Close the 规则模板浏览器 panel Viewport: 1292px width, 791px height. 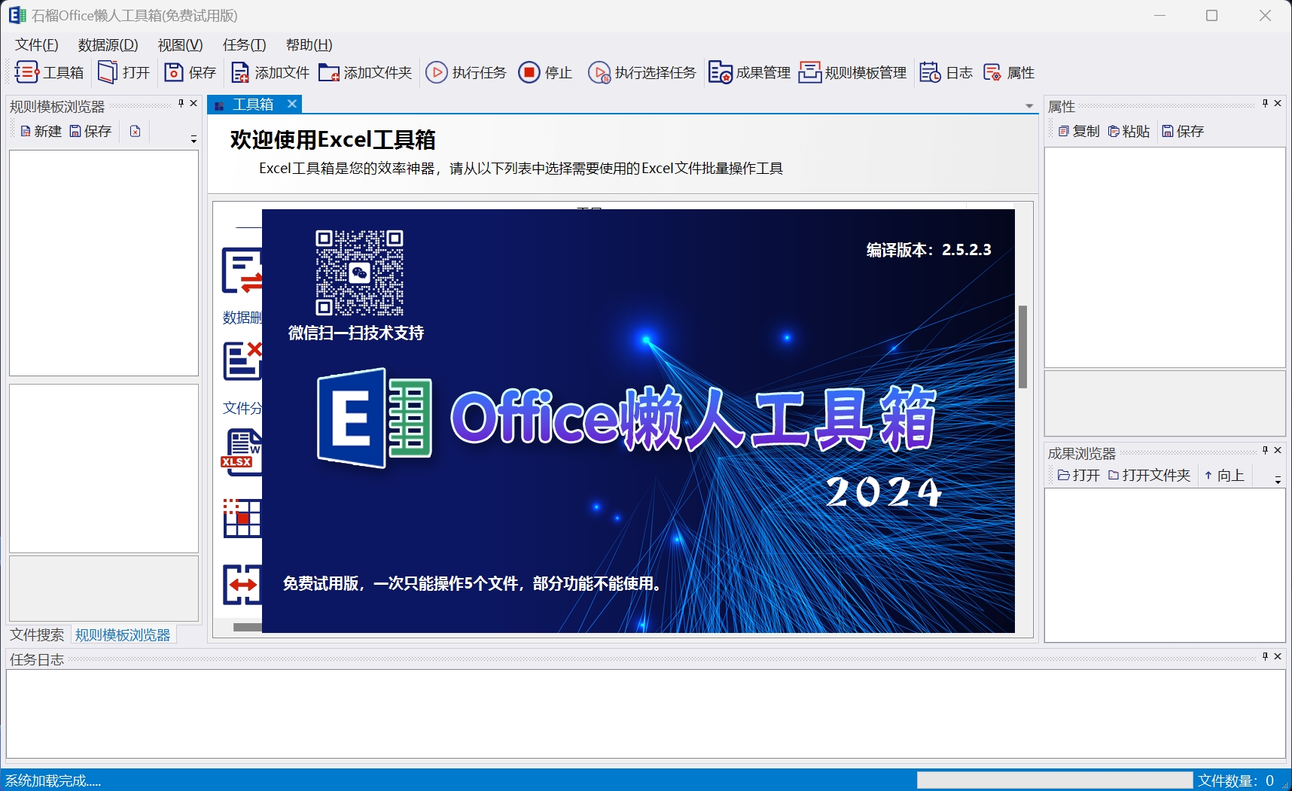tap(193, 103)
